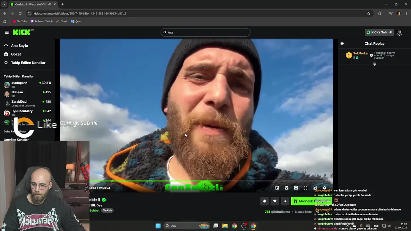
Task: Open the Chrome apps grid
Action: (x=4, y=21)
